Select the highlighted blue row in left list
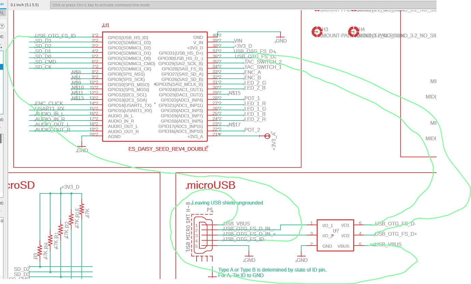The height and width of the screenshot is (284, 471). (x=2, y=67)
